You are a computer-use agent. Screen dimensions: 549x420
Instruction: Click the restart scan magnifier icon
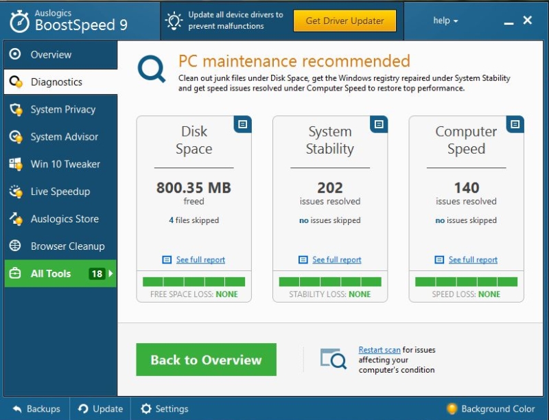click(334, 358)
